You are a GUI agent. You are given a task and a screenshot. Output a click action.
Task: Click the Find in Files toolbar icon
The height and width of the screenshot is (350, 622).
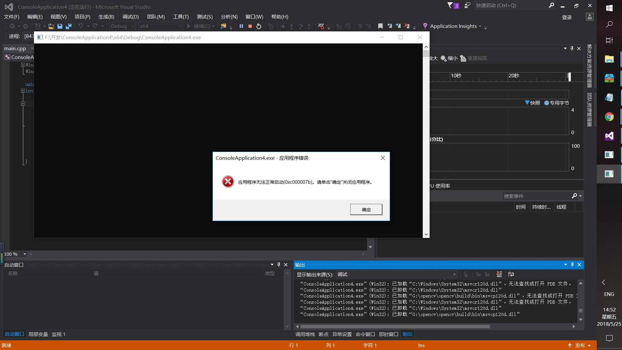(x=224, y=26)
